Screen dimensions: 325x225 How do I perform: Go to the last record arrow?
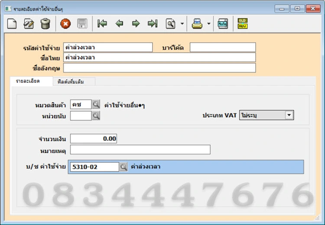(x=153, y=24)
